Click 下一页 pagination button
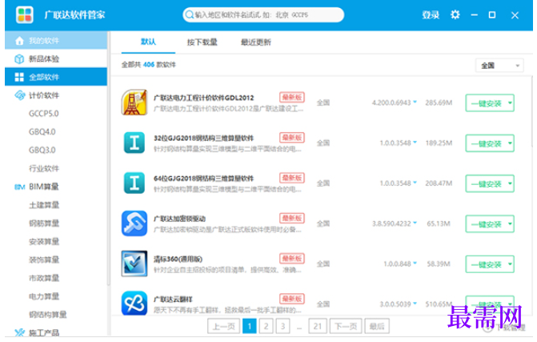This screenshot has height=342, width=537. (346, 326)
